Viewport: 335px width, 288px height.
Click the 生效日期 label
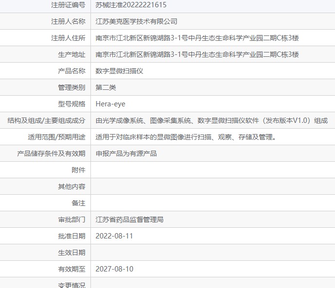point(71,253)
